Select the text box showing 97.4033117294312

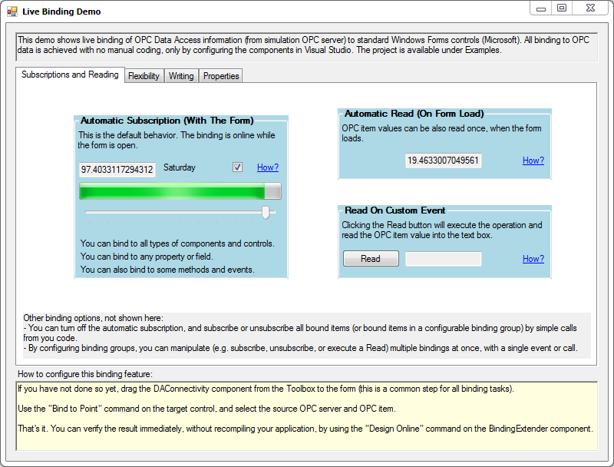click(117, 167)
